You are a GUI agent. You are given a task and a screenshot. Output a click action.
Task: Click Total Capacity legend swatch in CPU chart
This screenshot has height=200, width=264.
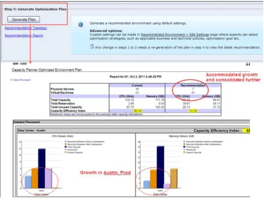(x=66, y=147)
